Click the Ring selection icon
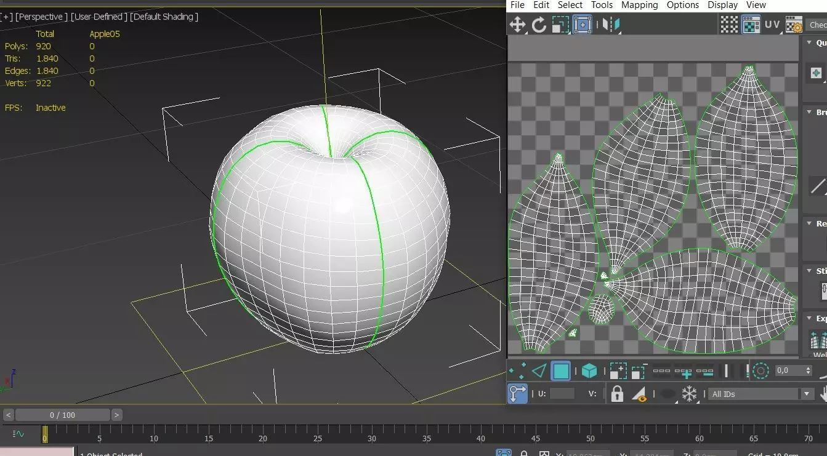The width and height of the screenshot is (827, 456). 727,371
